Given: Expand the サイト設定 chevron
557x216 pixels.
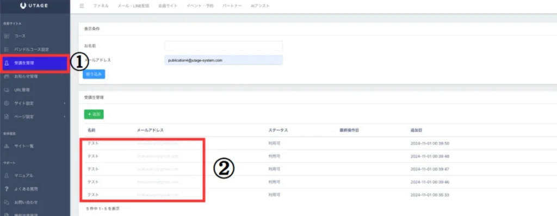Looking at the screenshot, I should click(65, 103).
